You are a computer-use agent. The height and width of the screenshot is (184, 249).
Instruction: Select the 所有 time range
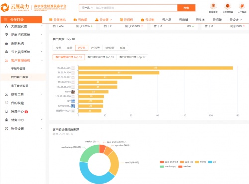click(123, 48)
